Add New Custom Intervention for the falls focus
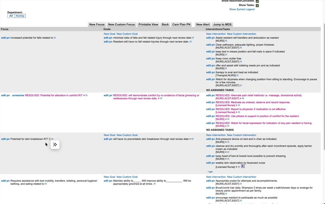The image size is (325, 204). pos(241,34)
